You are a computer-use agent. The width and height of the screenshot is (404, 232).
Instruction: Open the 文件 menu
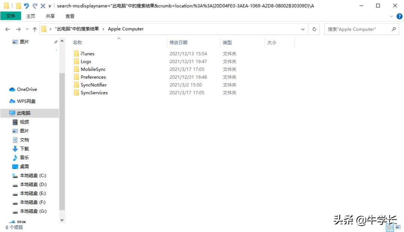10,16
